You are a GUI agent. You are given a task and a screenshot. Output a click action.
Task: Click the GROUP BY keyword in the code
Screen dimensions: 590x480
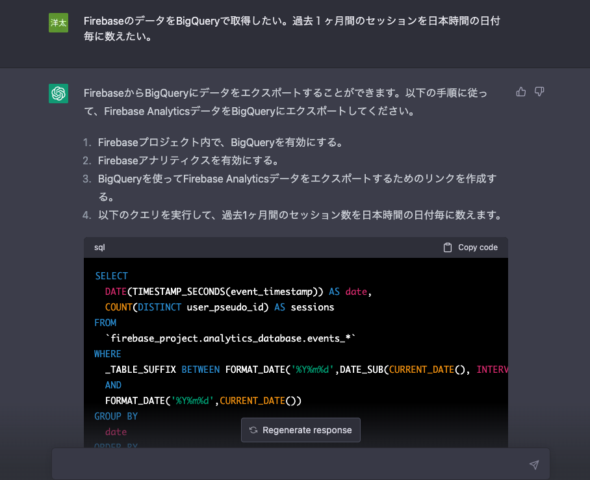(116, 416)
